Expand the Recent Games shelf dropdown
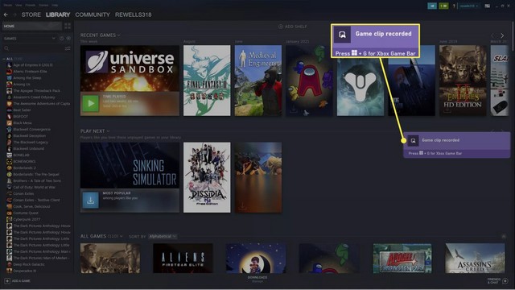Screen dimensions: 515x290 click(119, 35)
